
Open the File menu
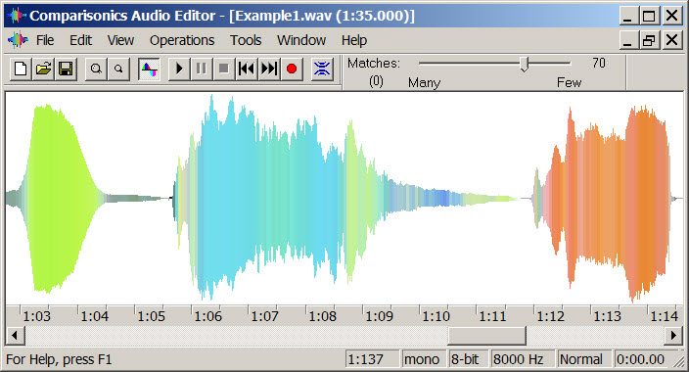[x=45, y=40]
